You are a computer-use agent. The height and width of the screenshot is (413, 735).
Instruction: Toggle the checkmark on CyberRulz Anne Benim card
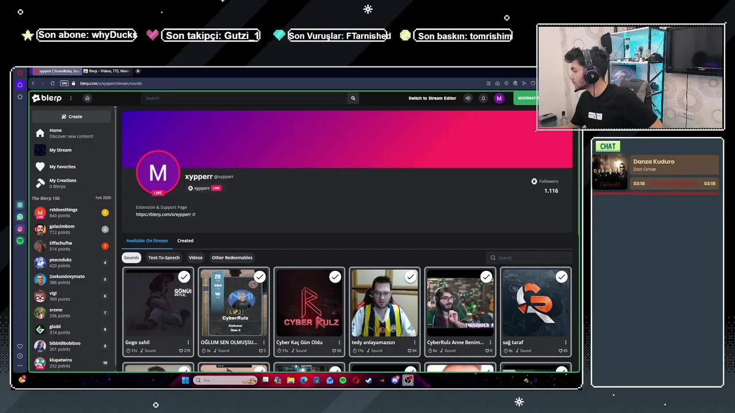[x=486, y=277]
